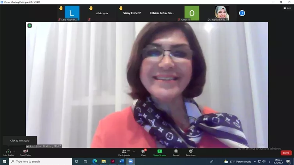
Task: Show hidden system tray icons
Action: [x=255, y=161]
